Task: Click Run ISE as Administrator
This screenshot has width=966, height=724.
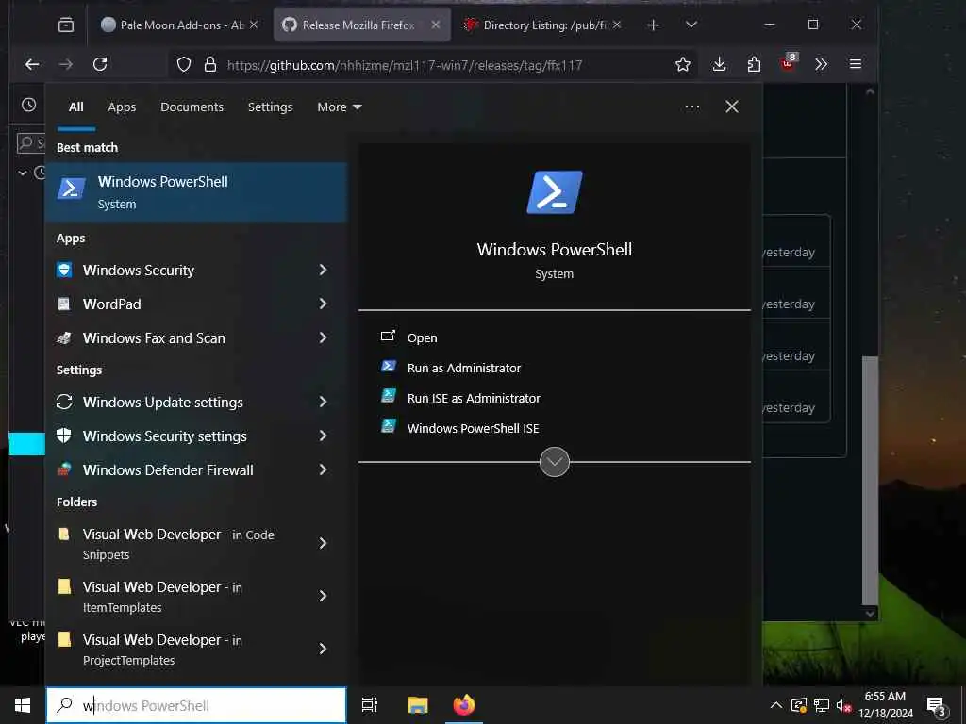Action: [x=474, y=399]
